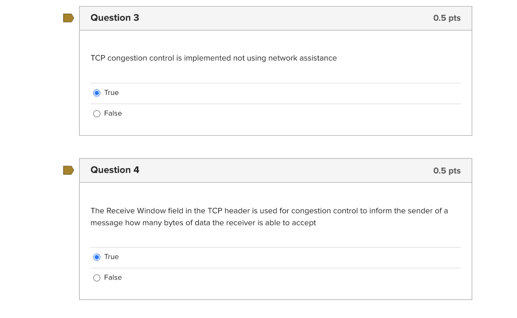Click the words "TCP header" in Question 4
This screenshot has height=318, width=517.
(x=229, y=211)
